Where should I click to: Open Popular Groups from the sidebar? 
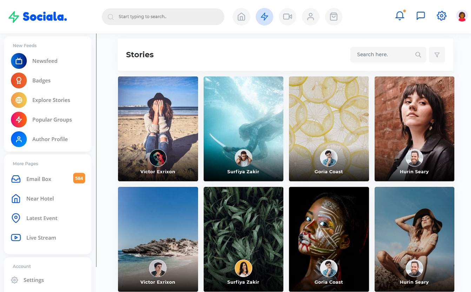pos(52,120)
